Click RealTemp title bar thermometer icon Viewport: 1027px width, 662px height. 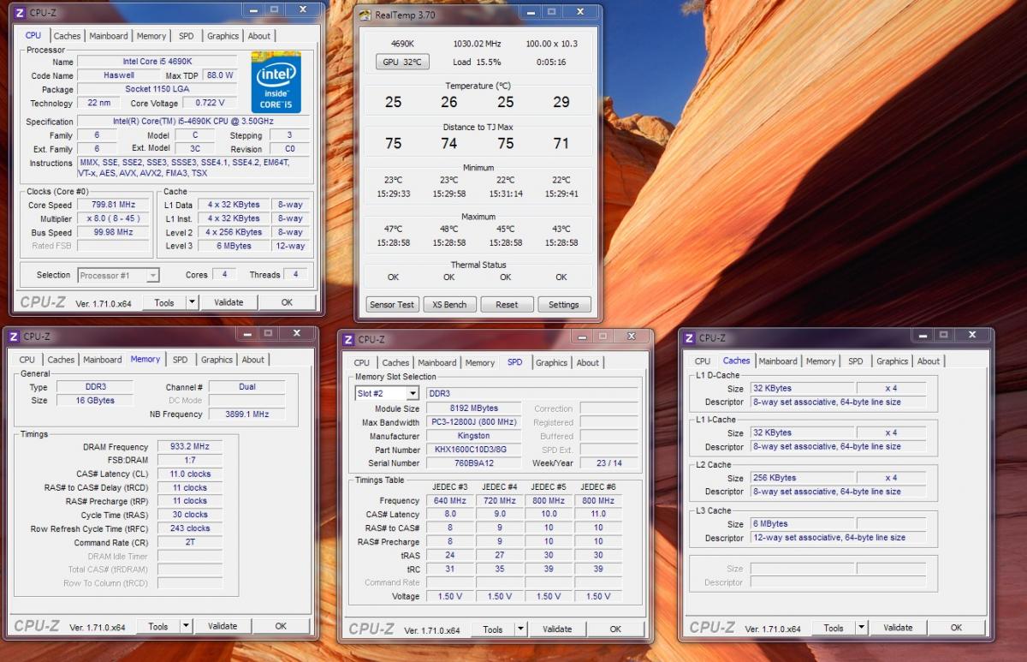pos(365,15)
